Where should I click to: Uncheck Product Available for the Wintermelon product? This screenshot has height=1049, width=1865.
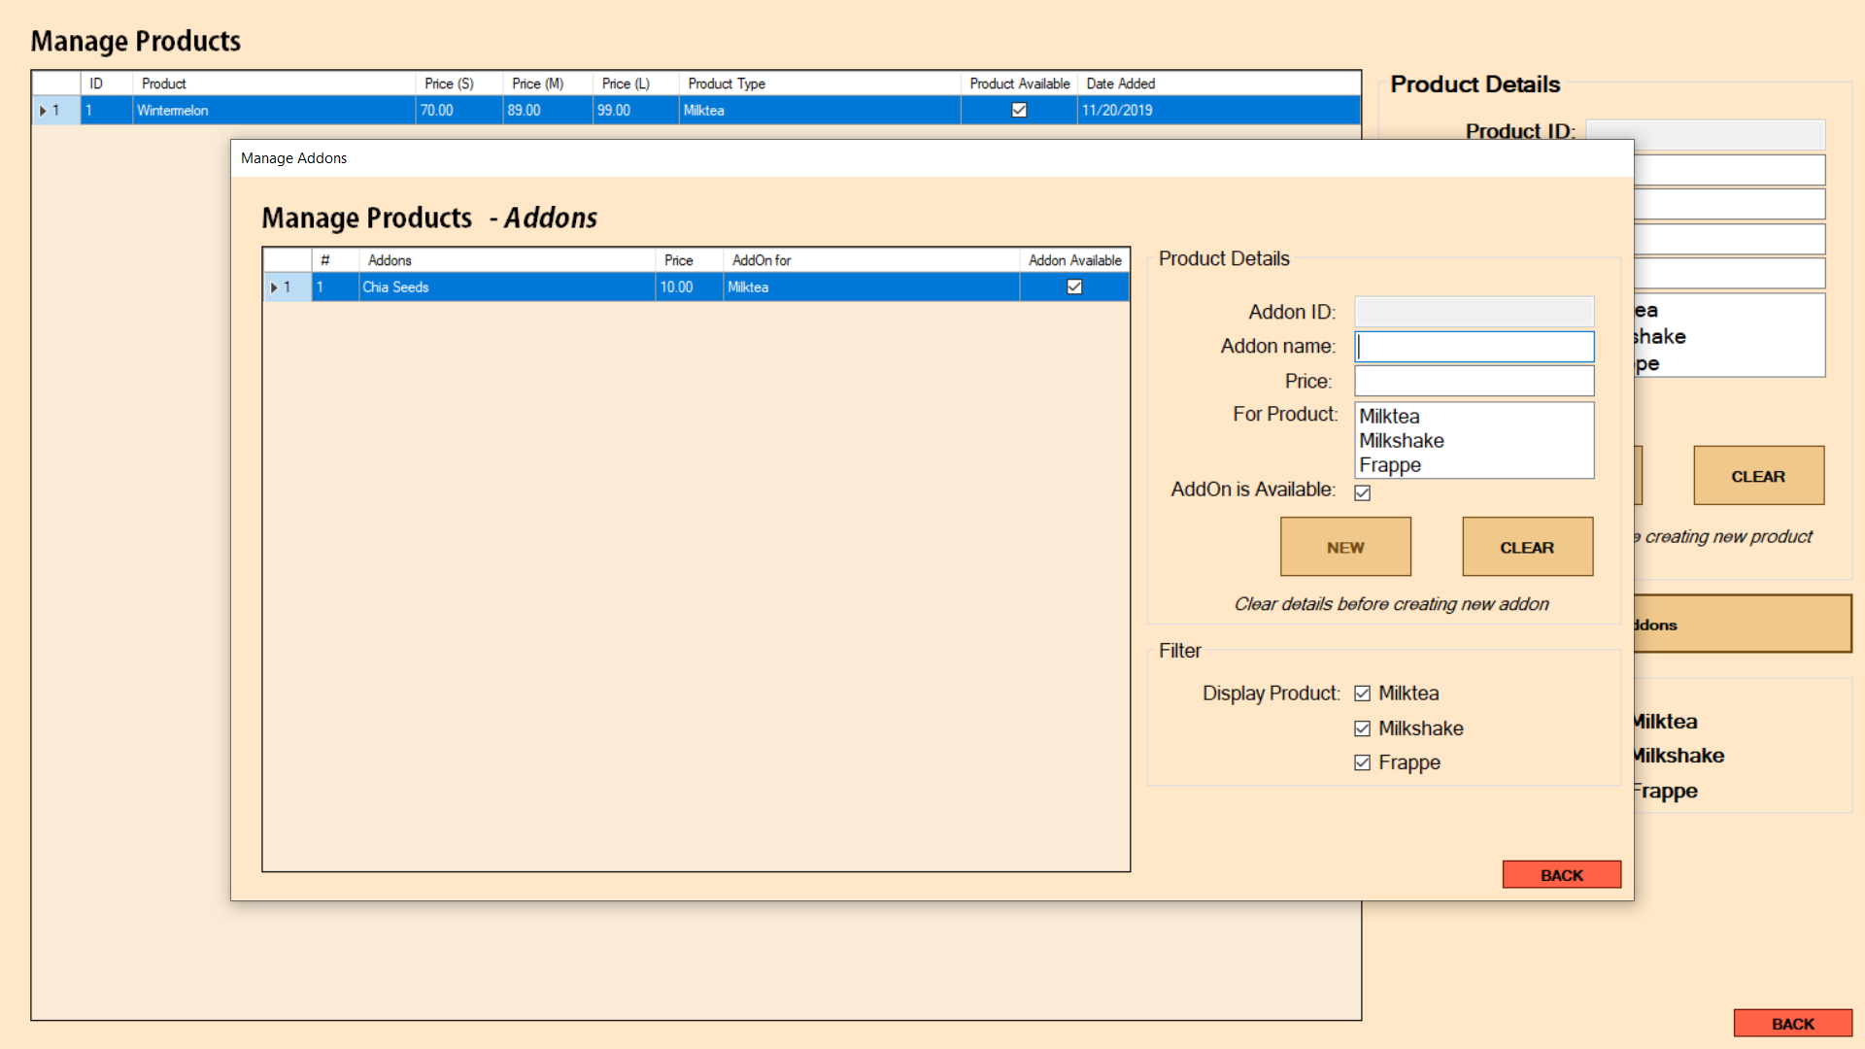[x=1019, y=110]
